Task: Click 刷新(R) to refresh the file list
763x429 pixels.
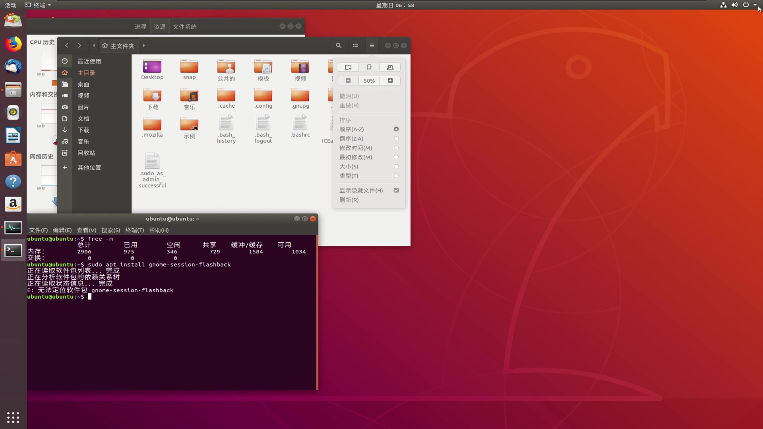Action: click(349, 200)
